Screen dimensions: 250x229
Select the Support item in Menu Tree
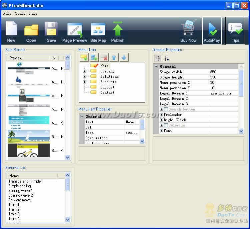pos(107,87)
